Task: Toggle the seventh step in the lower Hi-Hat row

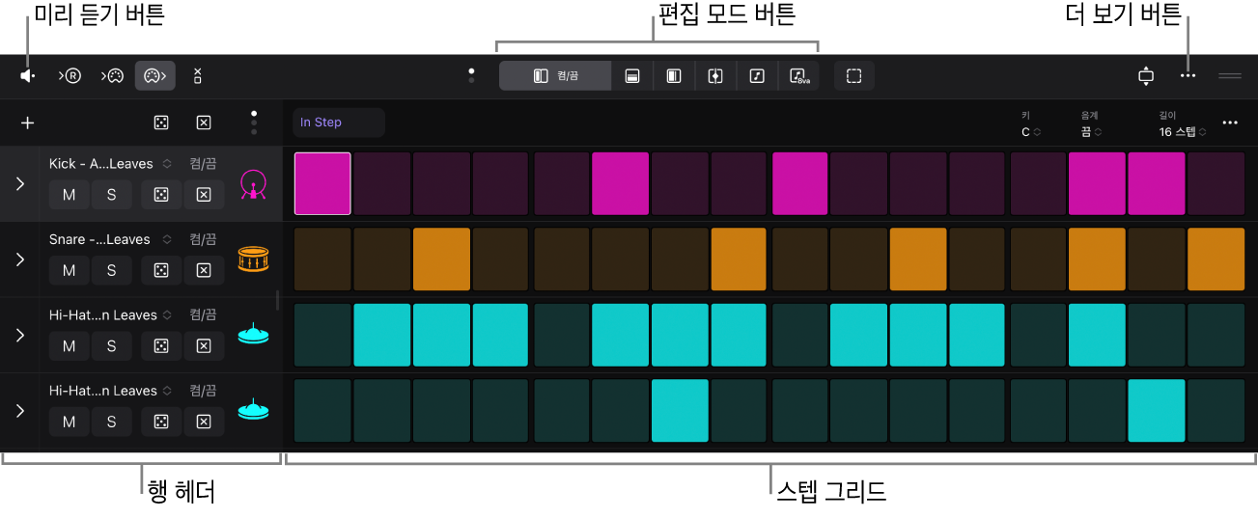Action: pyautogui.click(x=680, y=410)
